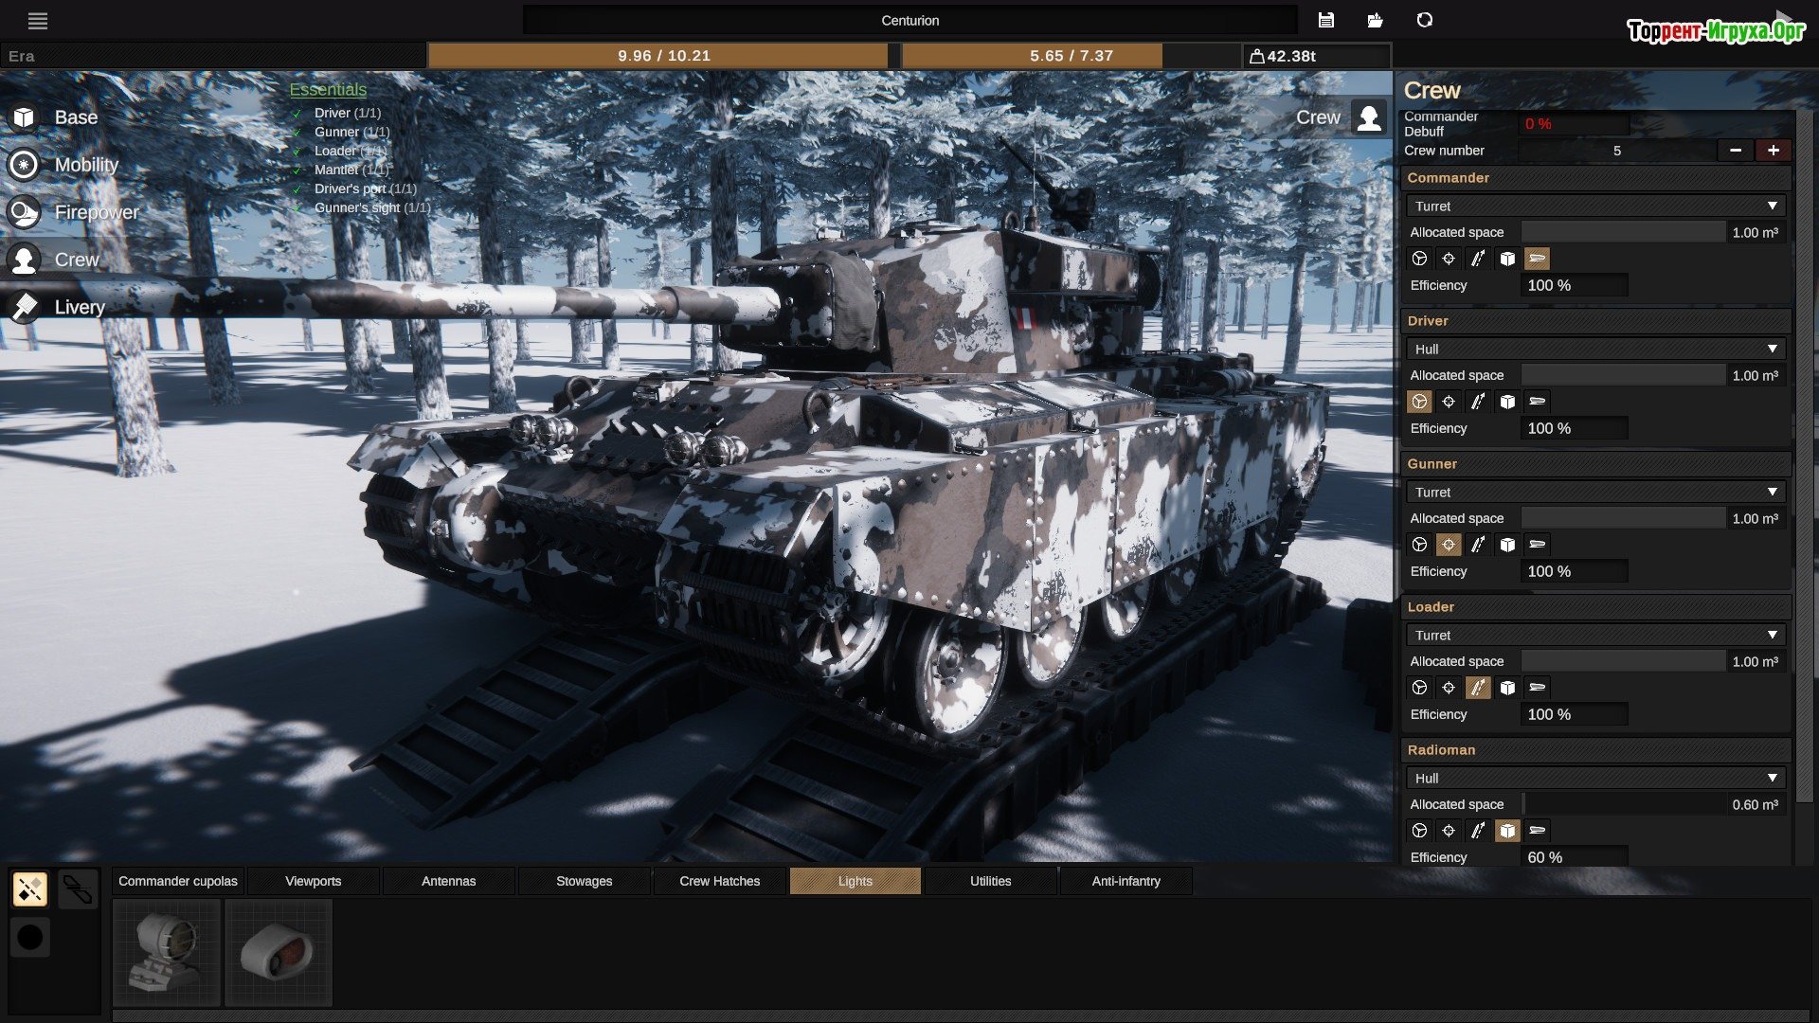The image size is (1819, 1023).
Task: Expand Radioman's Hull location dropdown
Action: (1595, 778)
